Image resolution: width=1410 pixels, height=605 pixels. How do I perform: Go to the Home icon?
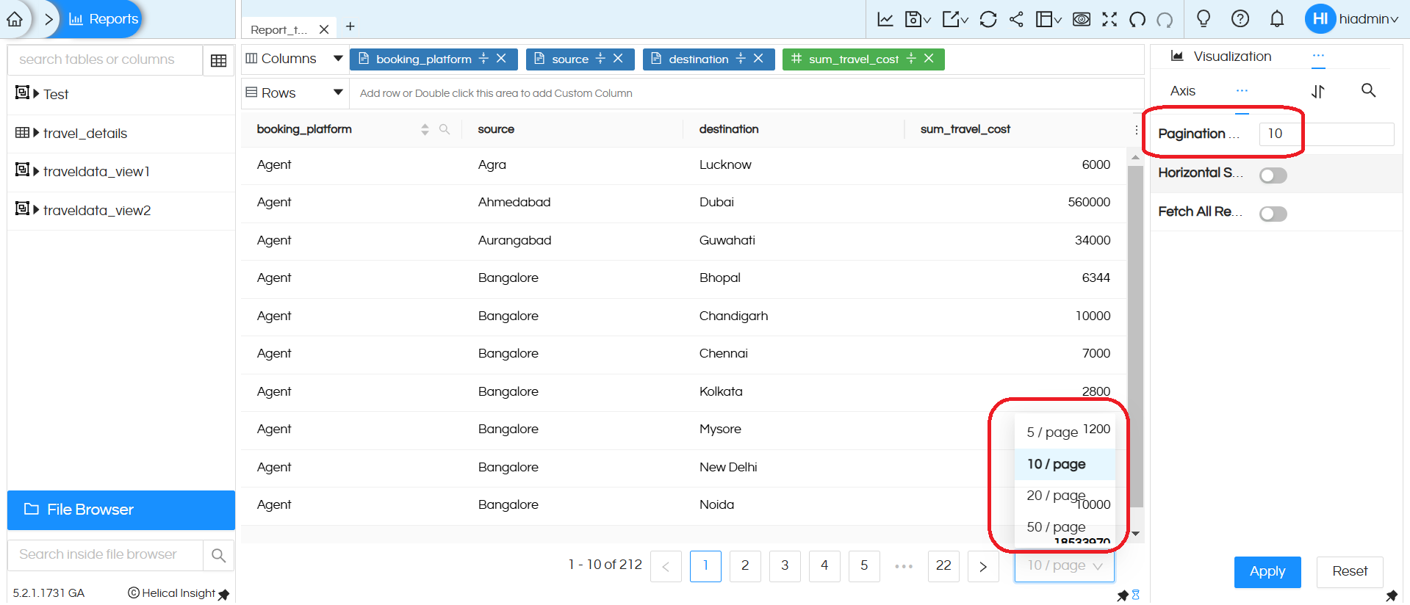pyautogui.click(x=15, y=19)
